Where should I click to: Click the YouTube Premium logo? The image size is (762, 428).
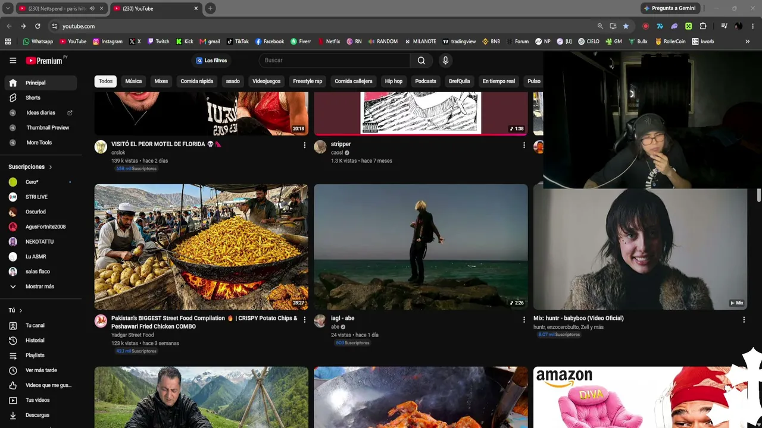coord(45,60)
